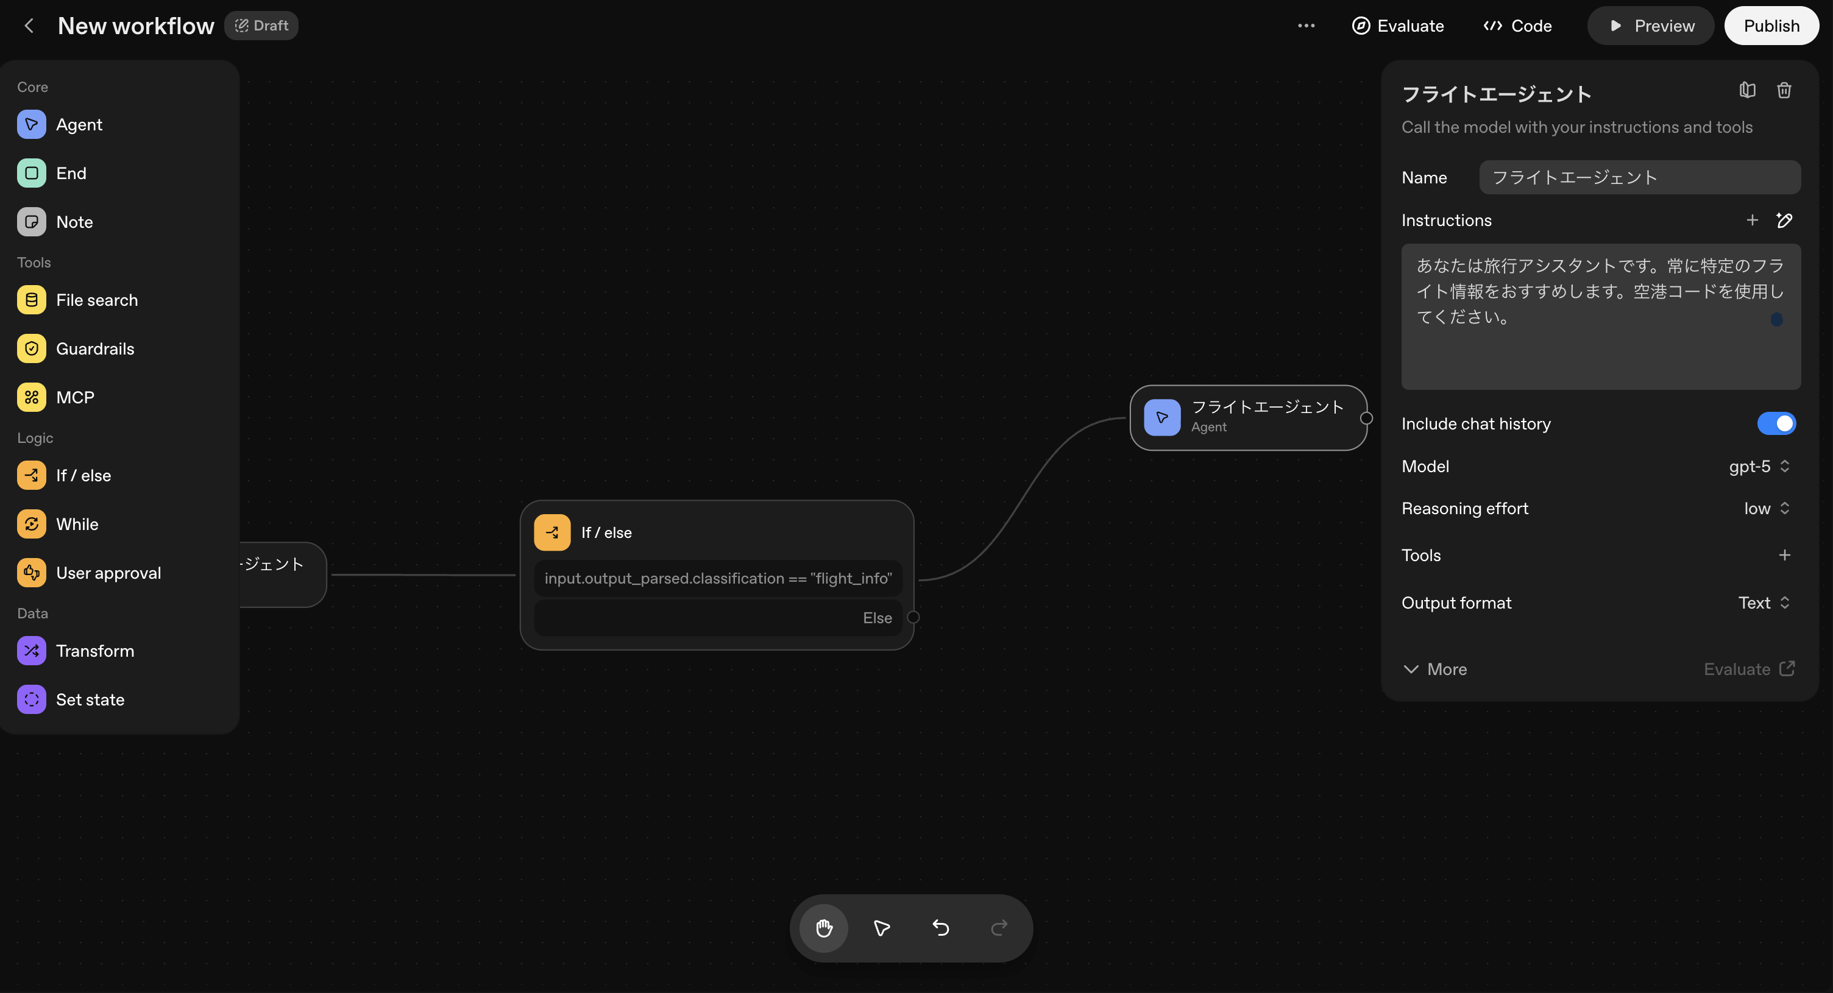Click the agent Name input field
The image size is (1833, 993).
pos(1639,177)
